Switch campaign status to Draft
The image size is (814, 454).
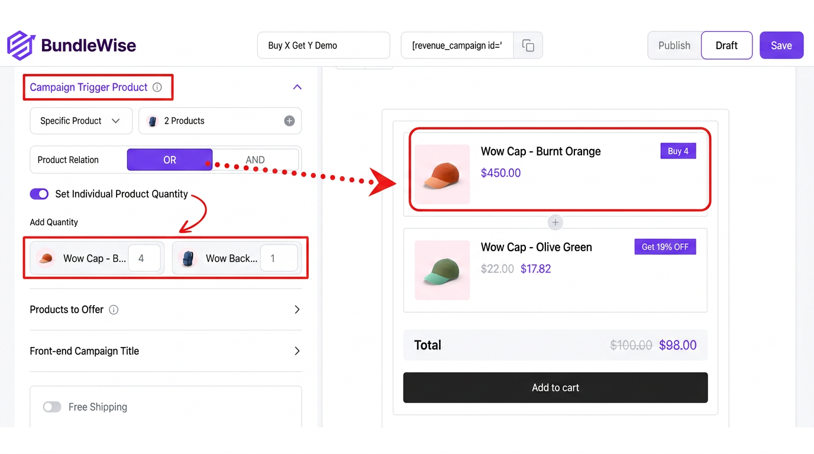[726, 46]
